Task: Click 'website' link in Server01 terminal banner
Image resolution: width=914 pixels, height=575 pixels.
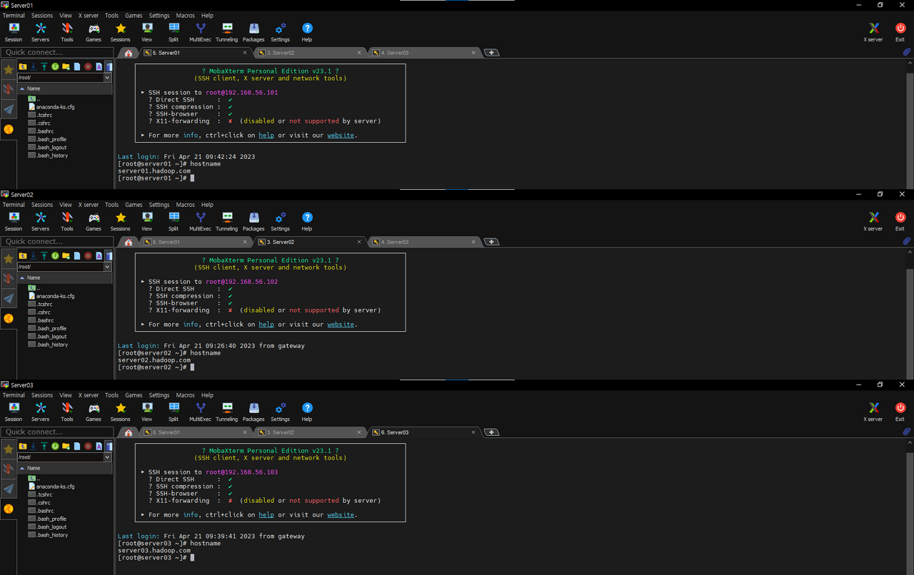Action: (341, 135)
